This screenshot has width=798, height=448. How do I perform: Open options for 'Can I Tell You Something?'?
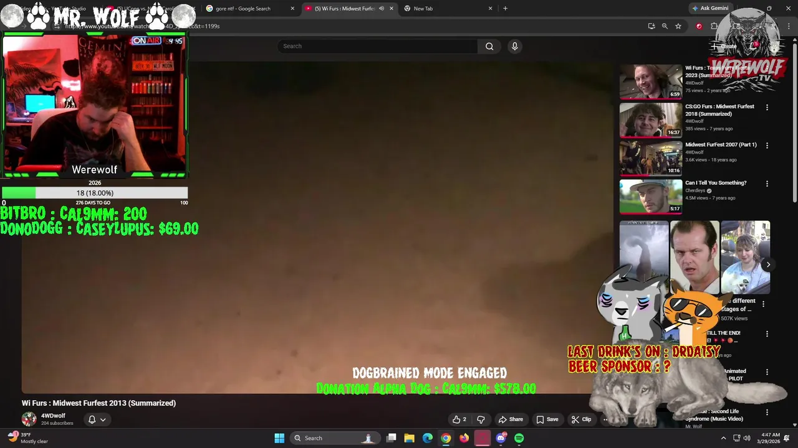point(767,184)
